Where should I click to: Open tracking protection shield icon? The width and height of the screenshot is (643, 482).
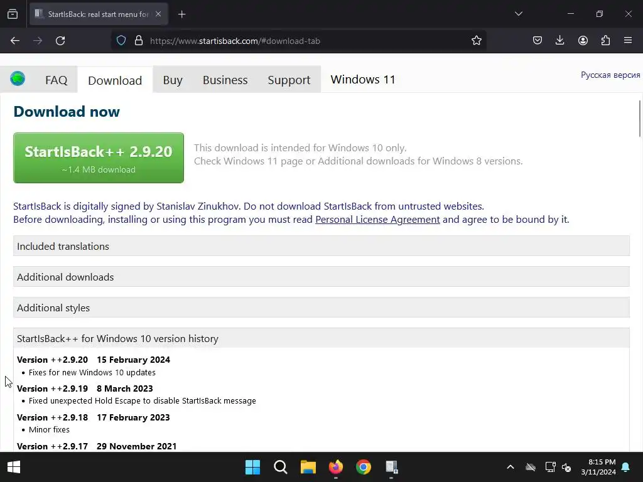click(x=121, y=41)
